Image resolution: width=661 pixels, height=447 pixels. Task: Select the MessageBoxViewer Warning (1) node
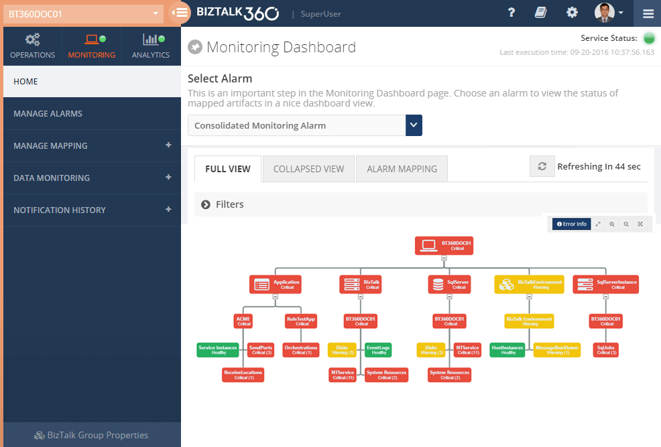pyautogui.click(x=557, y=350)
